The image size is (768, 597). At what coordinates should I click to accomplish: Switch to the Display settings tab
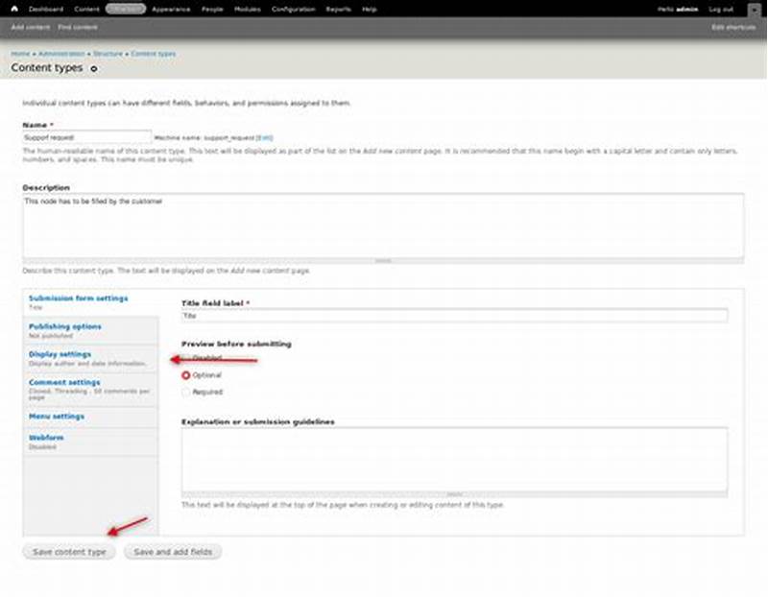pyautogui.click(x=60, y=353)
